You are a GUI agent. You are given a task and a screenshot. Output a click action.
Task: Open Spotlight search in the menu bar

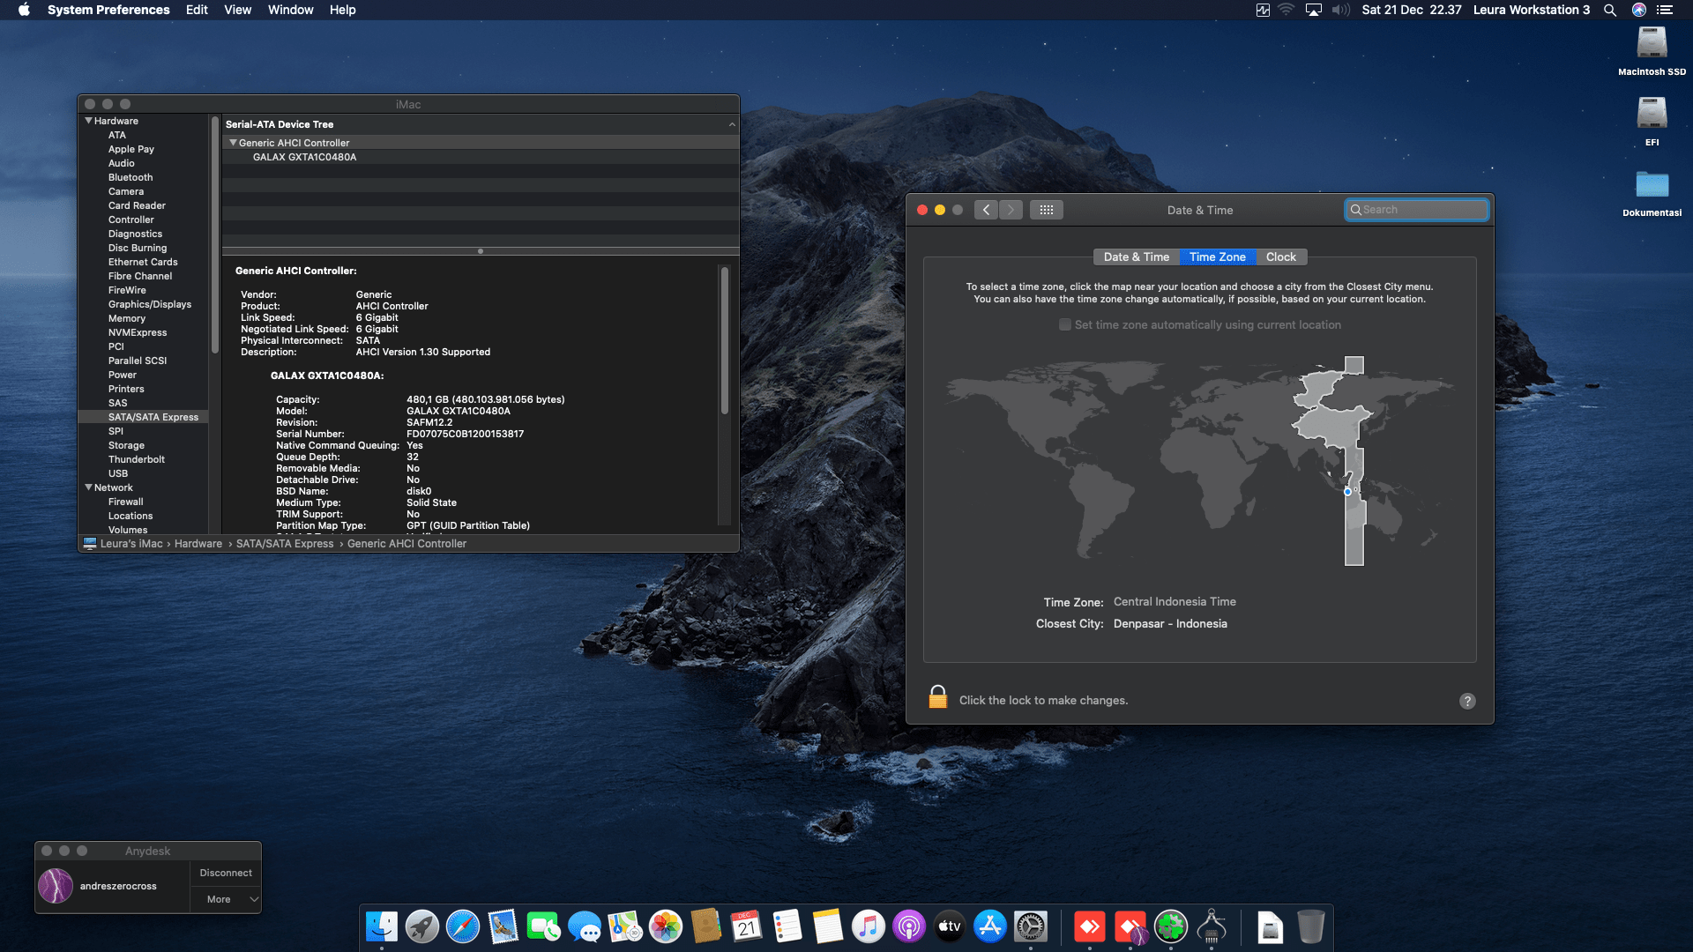click(x=1609, y=10)
